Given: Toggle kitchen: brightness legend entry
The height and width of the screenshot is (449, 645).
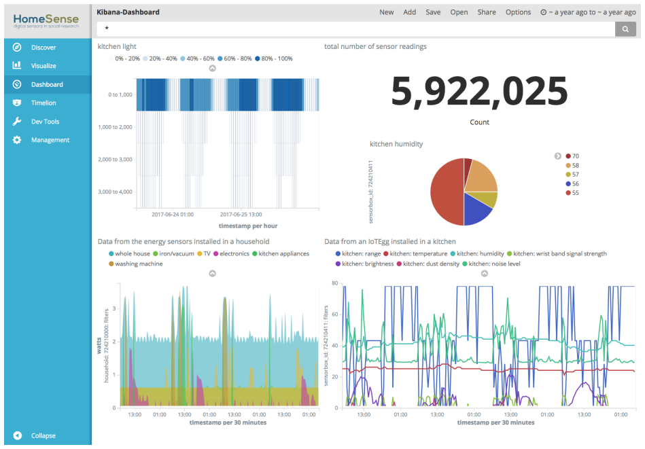Looking at the screenshot, I should coord(364,264).
